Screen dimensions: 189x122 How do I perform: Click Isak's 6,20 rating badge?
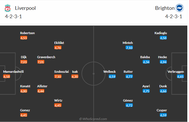(75, 76)
